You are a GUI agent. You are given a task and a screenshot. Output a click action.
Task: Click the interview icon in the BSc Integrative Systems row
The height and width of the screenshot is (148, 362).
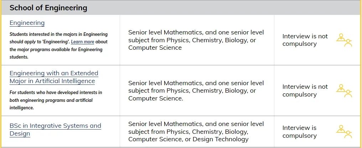click(x=344, y=131)
